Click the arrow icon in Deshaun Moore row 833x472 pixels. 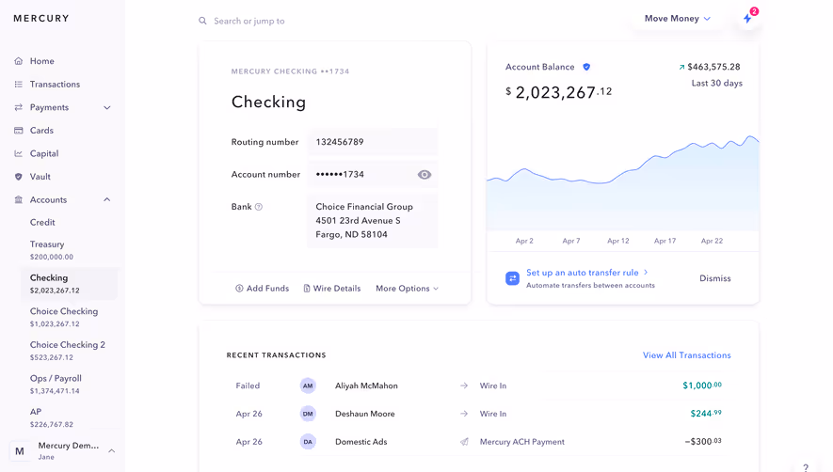464,414
